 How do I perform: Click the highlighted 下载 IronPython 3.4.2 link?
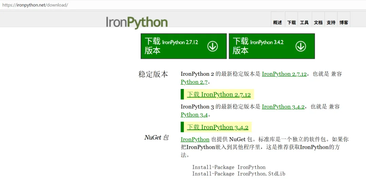(218, 127)
